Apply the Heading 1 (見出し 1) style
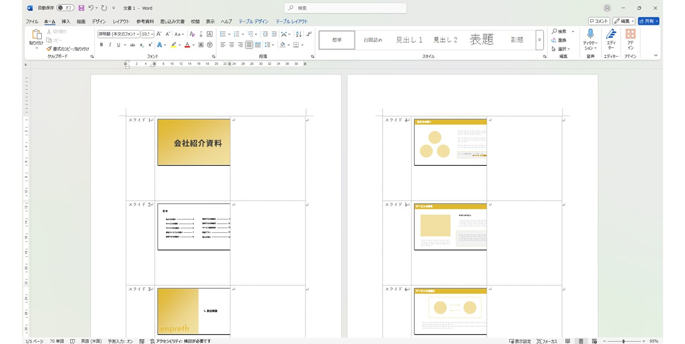 click(409, 40)
